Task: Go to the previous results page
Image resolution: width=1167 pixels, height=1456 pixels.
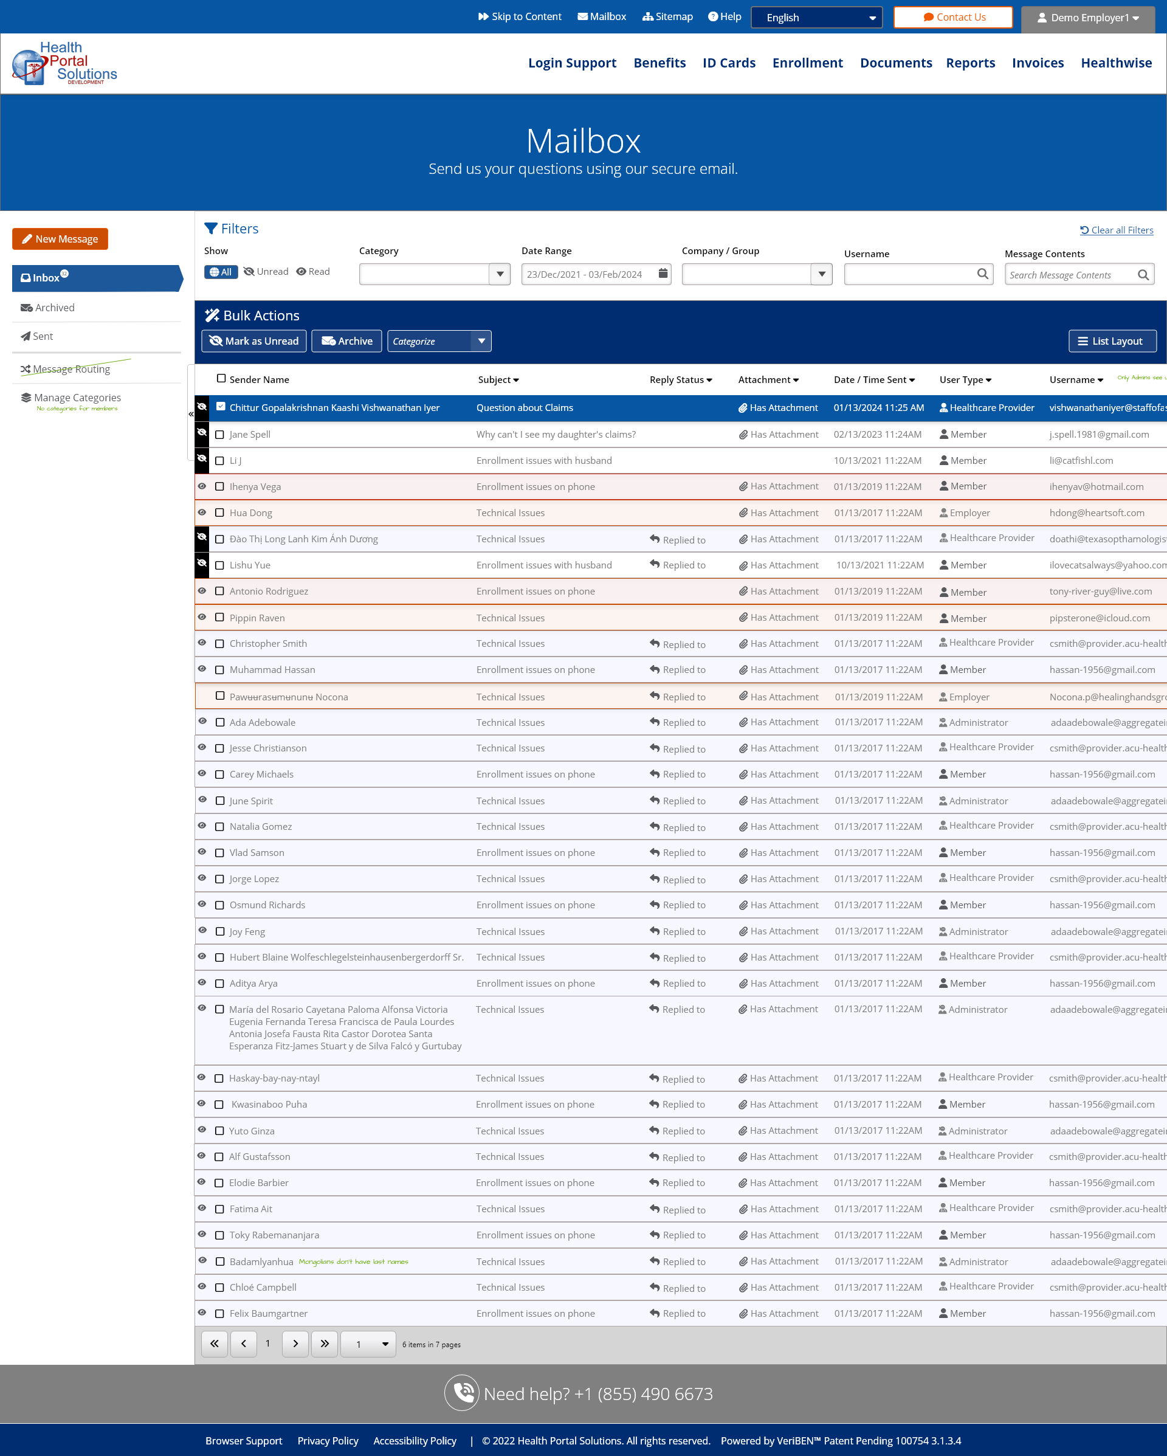Action: coord(244,1344)
